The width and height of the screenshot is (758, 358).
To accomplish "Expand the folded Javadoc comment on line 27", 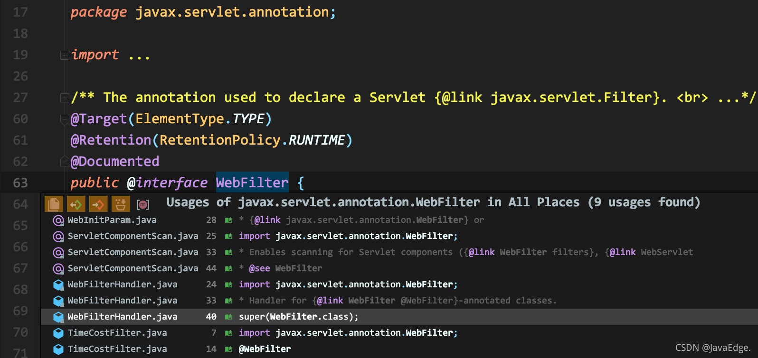I will click(65, 98).
